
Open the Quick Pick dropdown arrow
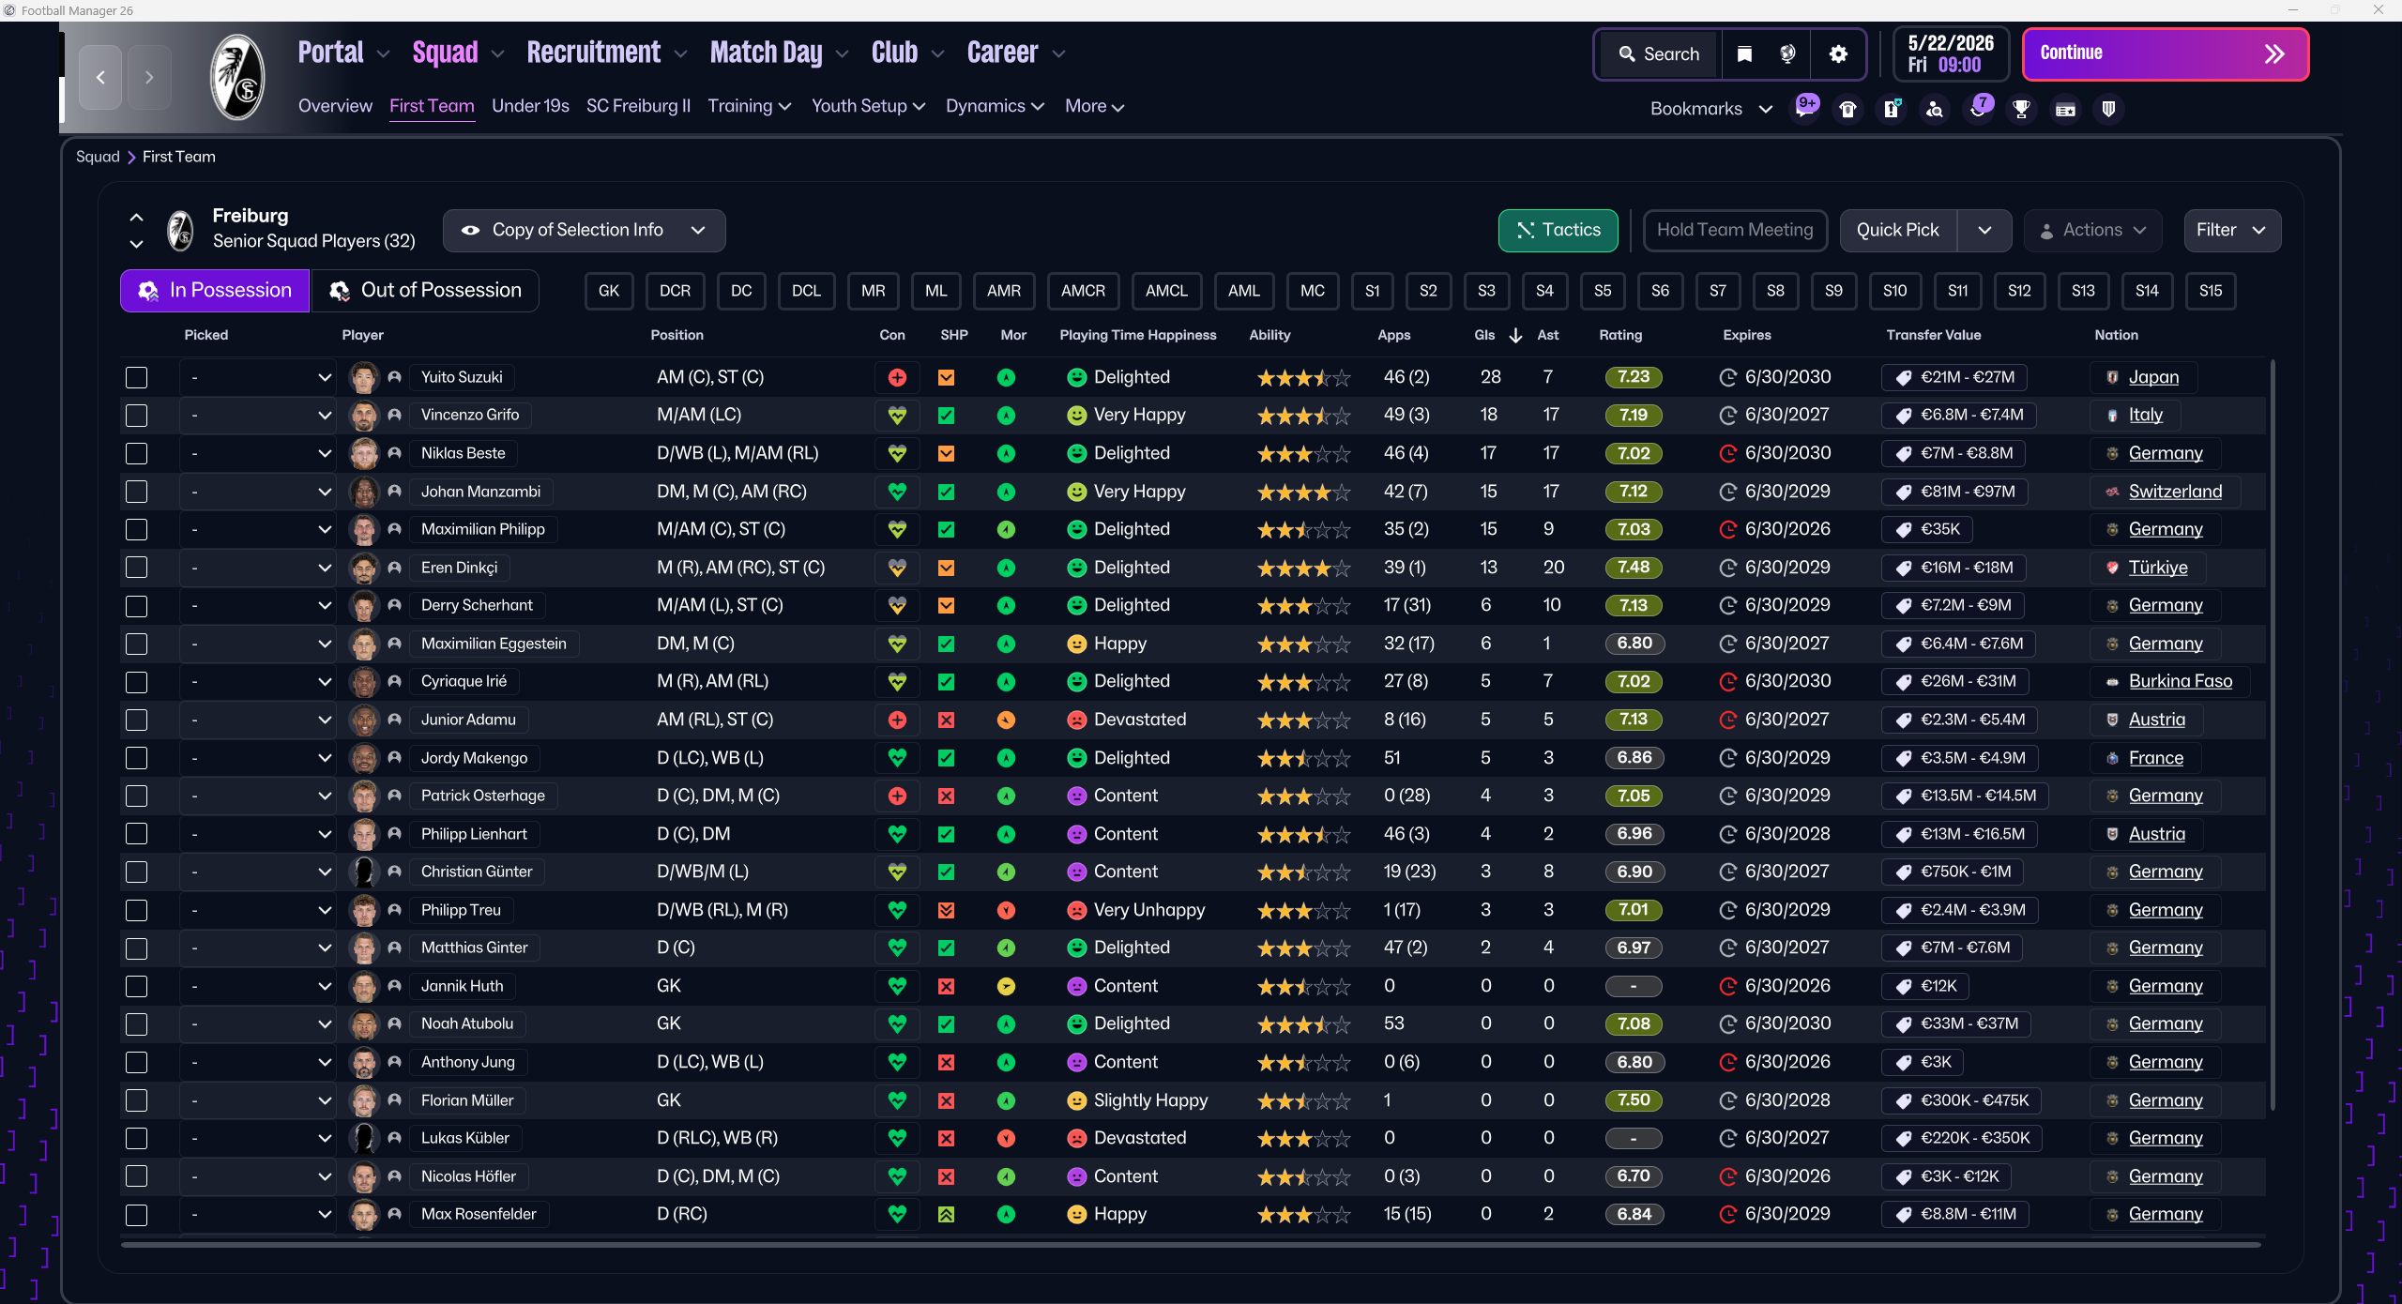pyautogui.click(x=1984, y=231)
